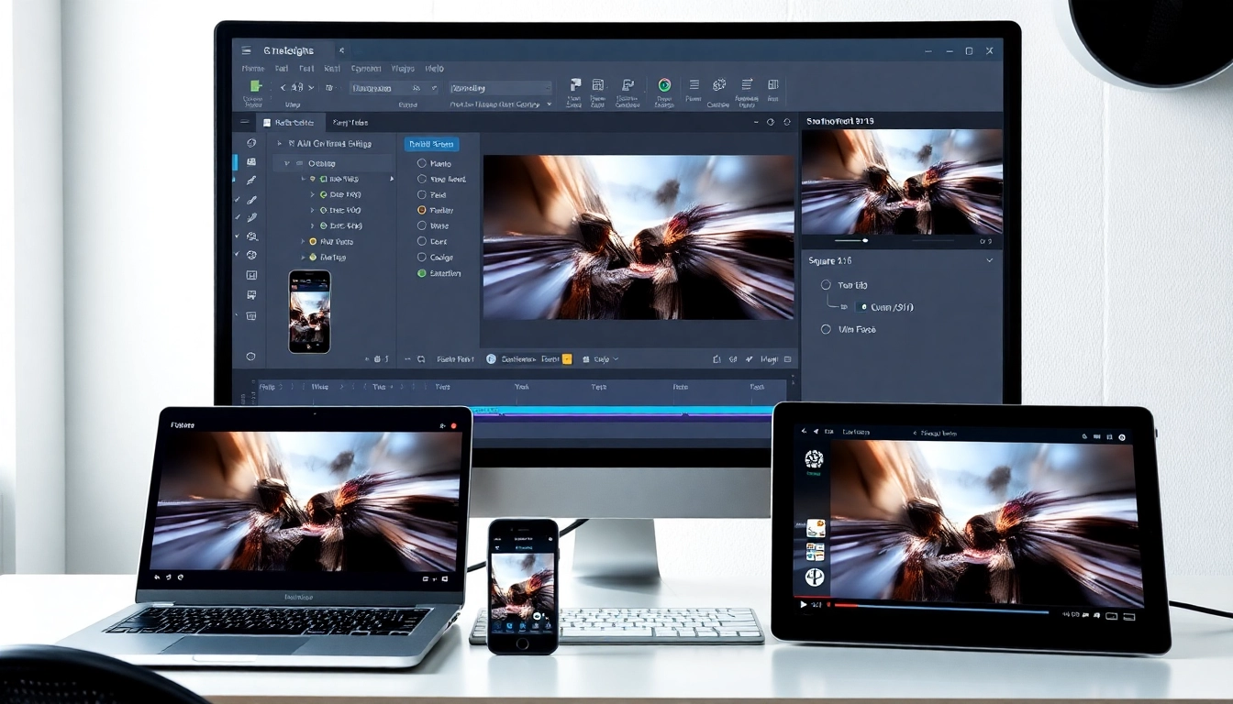Open the dropdown beside the yellow swatch below the preview
This screenshot has height=704, width=1233.
pyautogui.click(x=615, y=359)
